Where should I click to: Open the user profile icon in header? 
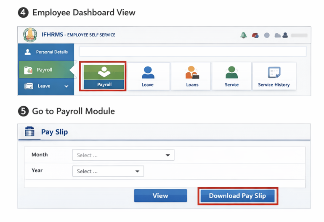(285, 35)
